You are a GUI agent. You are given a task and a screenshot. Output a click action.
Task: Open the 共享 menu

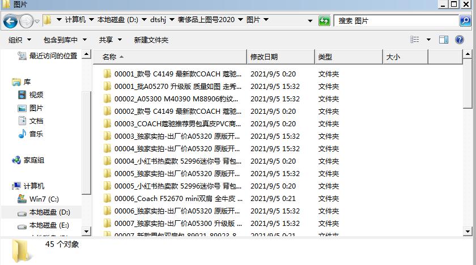(x=110, y=40)
